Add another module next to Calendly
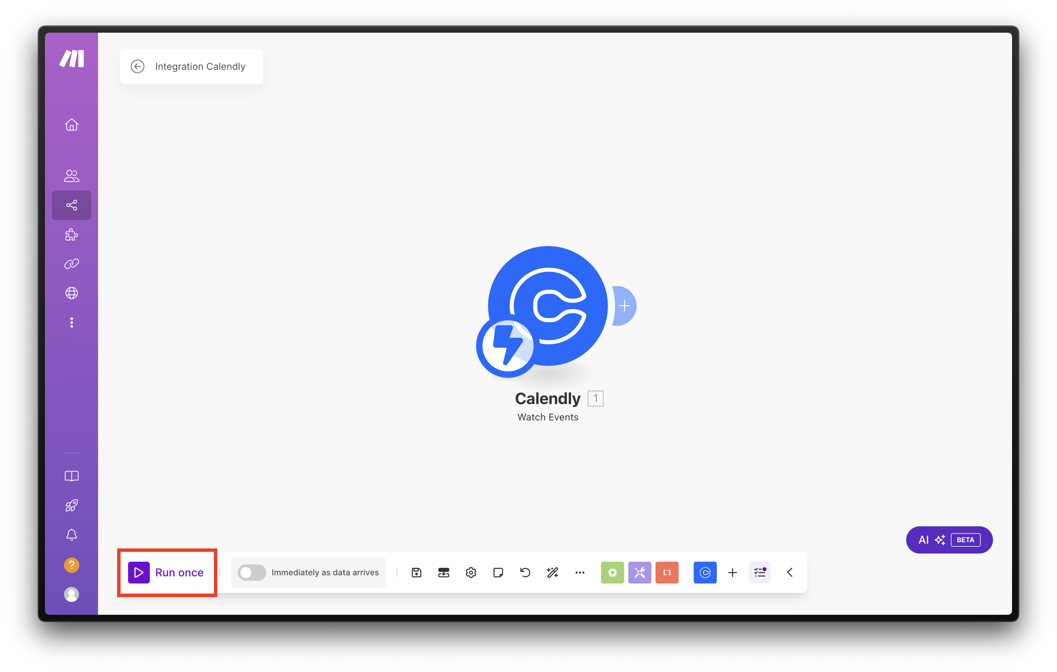Screen dimensions: 1057x672 tap(625, 306)
